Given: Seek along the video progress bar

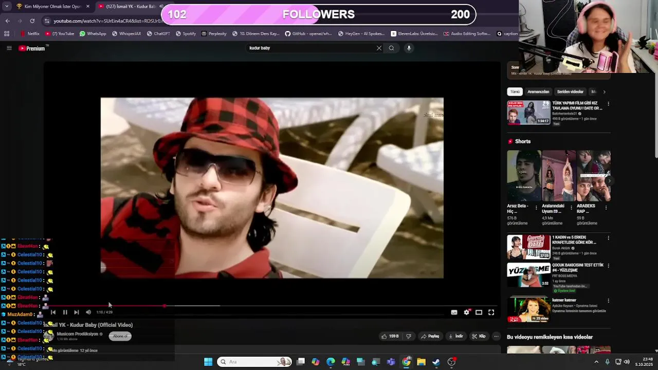Looking at the screenshot, I should tap(272, 306).
